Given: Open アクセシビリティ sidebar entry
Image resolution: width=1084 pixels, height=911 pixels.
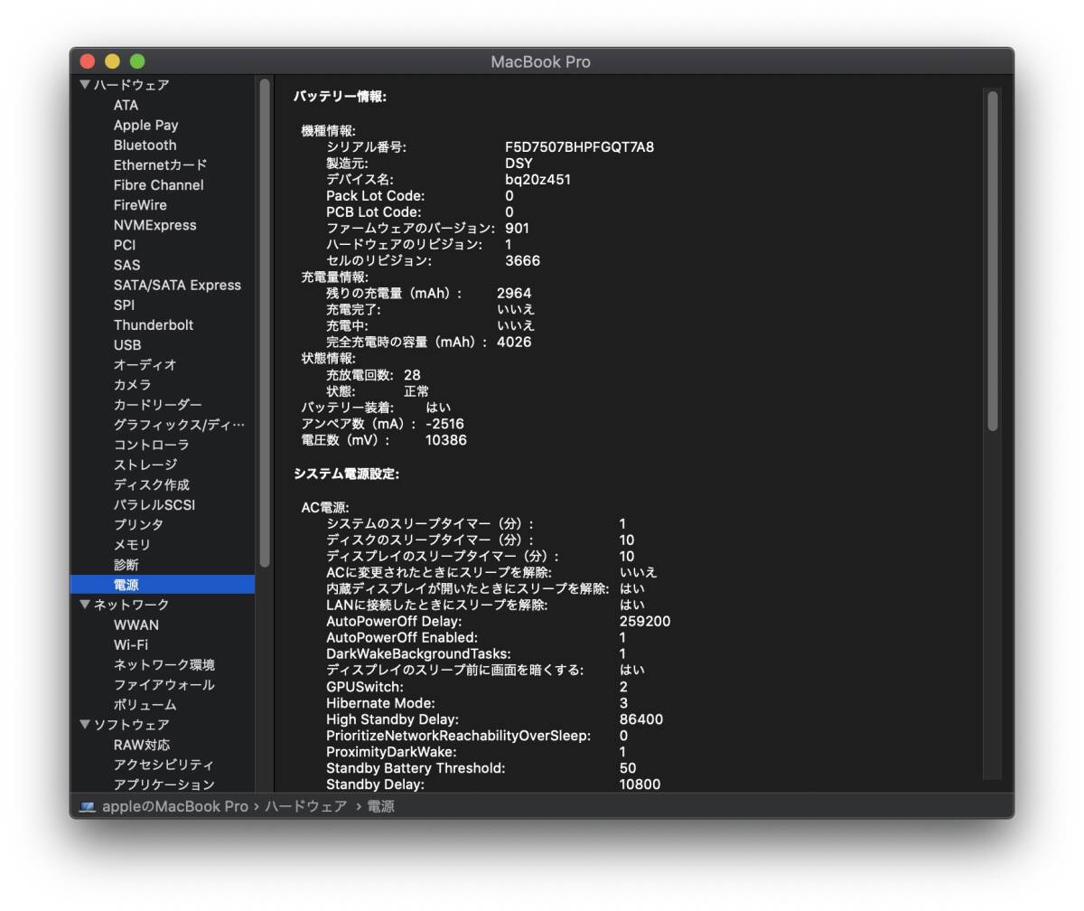Looking at the screenshot, I should coord(164,765).
